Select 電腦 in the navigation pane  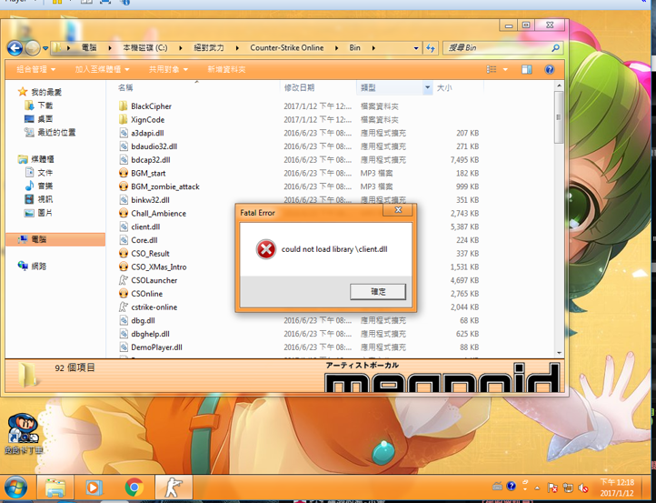[55, 239]
